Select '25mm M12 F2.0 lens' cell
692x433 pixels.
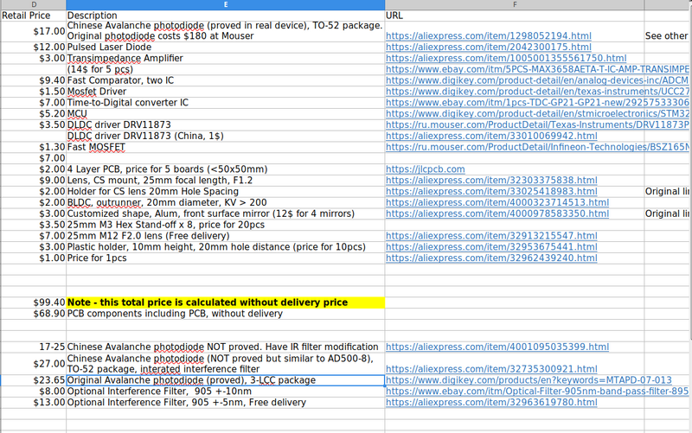[226, 236]
